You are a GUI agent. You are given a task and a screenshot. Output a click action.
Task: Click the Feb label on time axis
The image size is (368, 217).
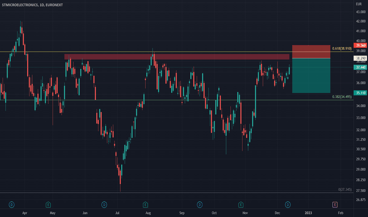(x=340, y=213)
